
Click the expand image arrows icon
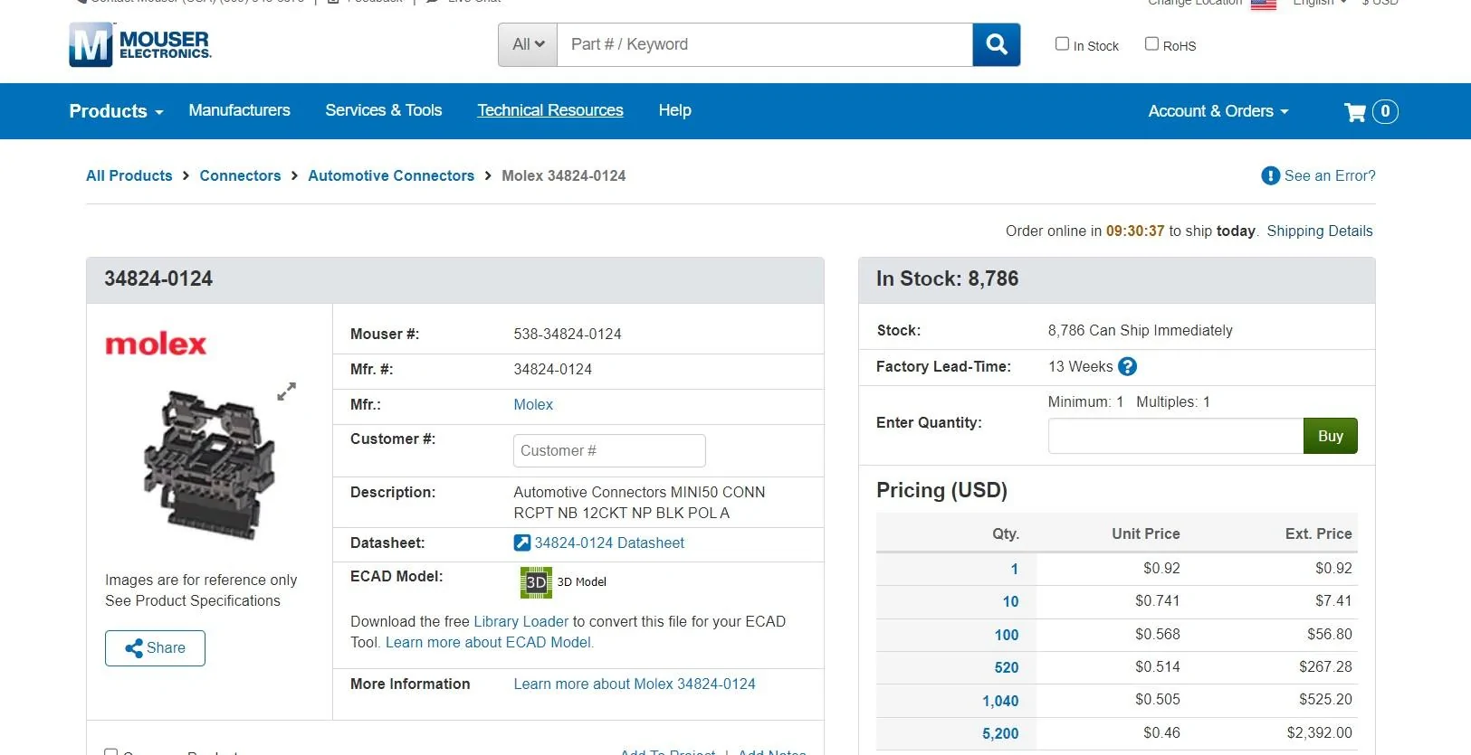[x=286, y=392]
